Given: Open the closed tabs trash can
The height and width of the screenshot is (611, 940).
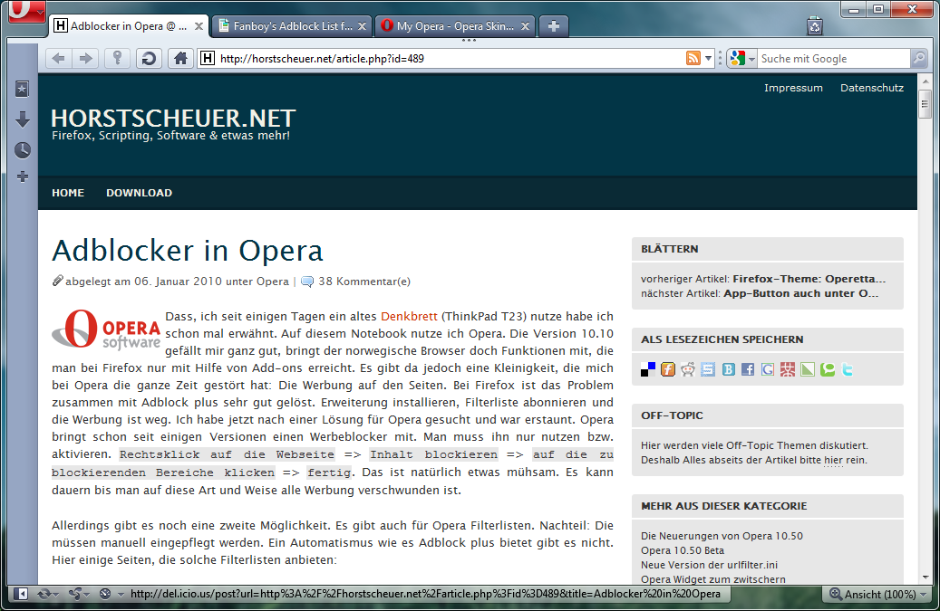Looking at the screenshot, I should [x=814, y=25].
